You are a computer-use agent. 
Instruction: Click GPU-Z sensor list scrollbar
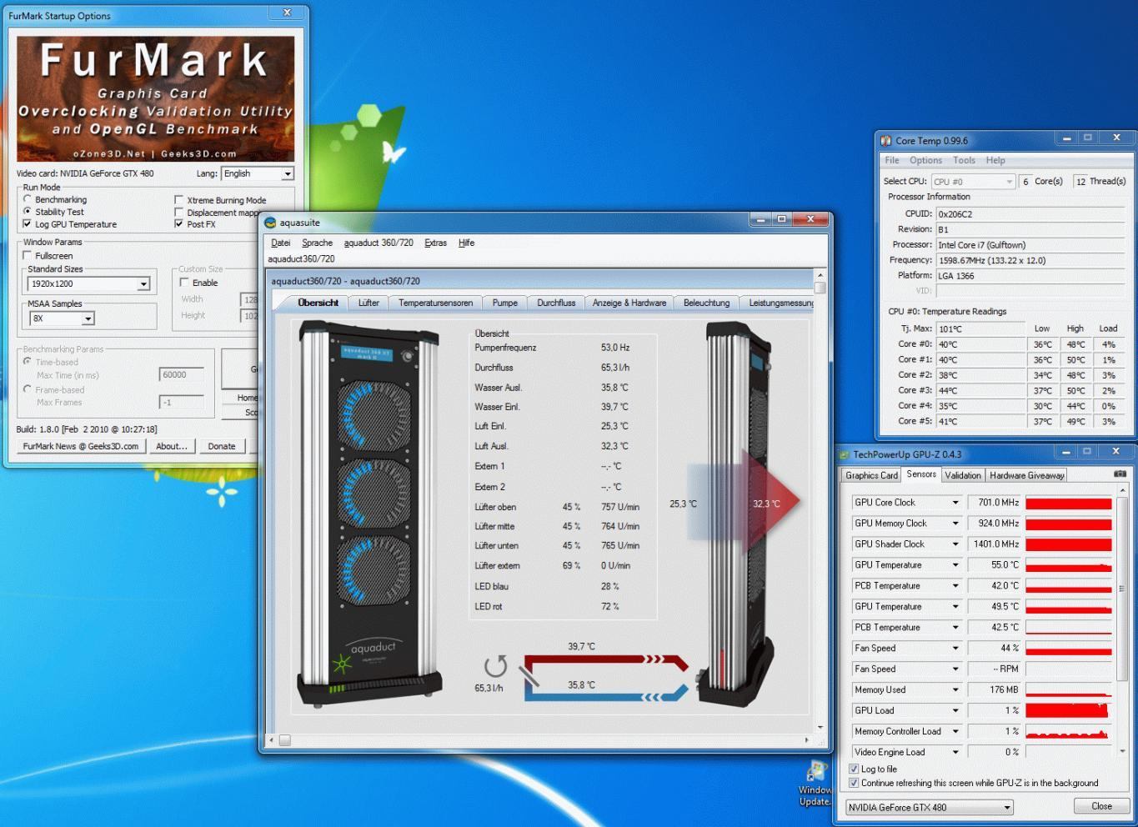(x=1121, y=589)
